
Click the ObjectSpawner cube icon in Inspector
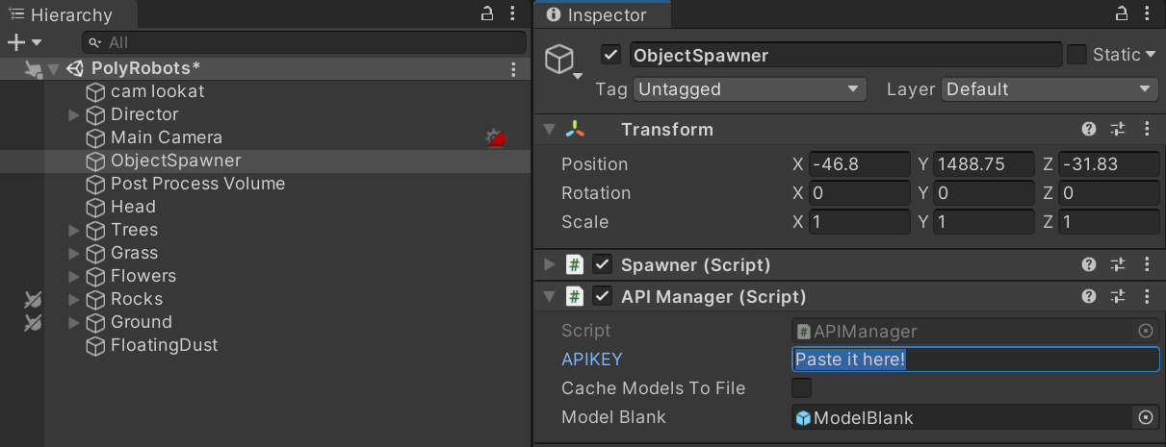559,60
